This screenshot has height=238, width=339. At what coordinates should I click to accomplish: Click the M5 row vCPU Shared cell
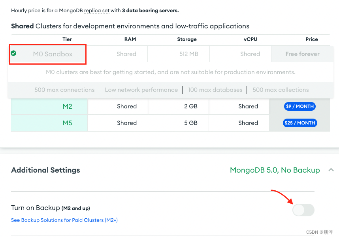(x=239, y=123)
